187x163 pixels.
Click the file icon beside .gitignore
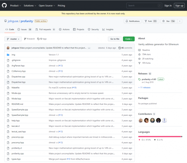point(8,60)
